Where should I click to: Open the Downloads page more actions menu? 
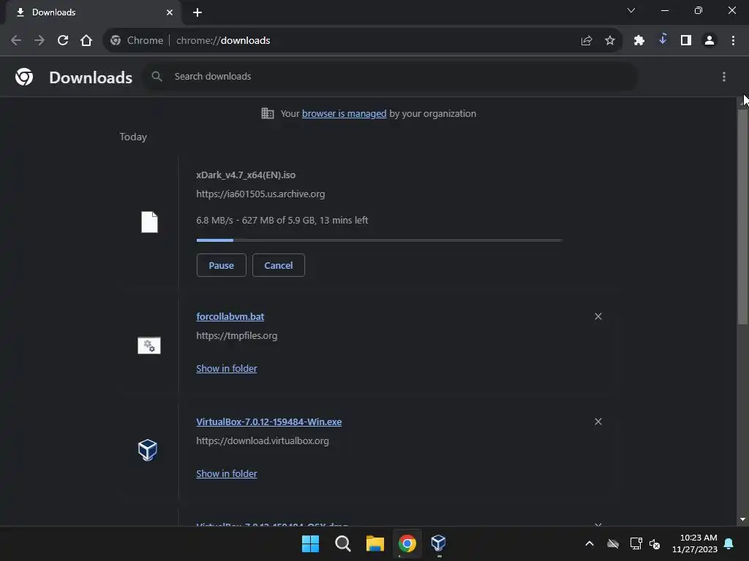tap(724, 77)
